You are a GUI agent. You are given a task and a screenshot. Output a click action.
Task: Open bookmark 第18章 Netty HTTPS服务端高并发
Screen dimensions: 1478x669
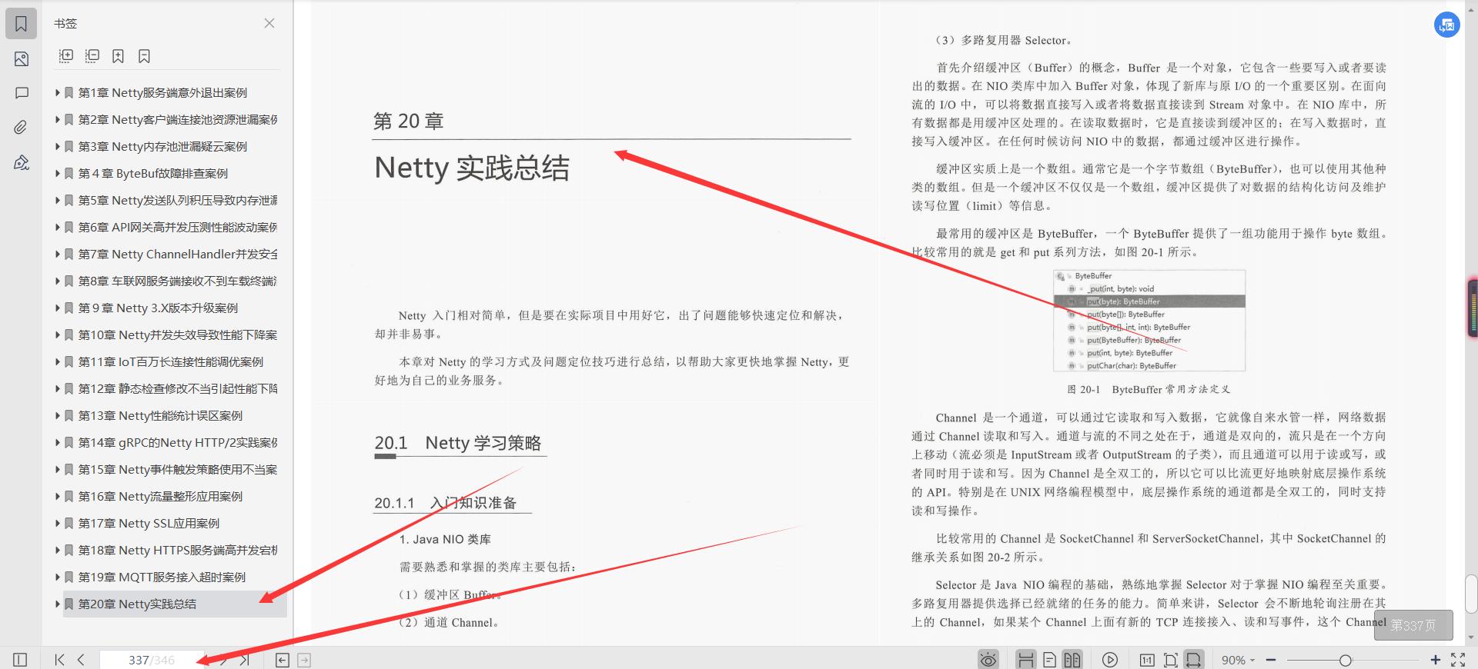pyautogui.click(x=178, y=550)
